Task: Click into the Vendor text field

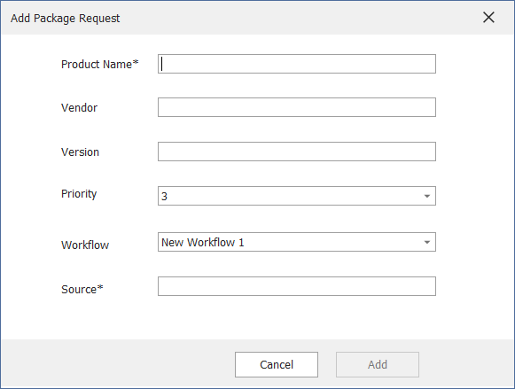Action: coord(297,107)
